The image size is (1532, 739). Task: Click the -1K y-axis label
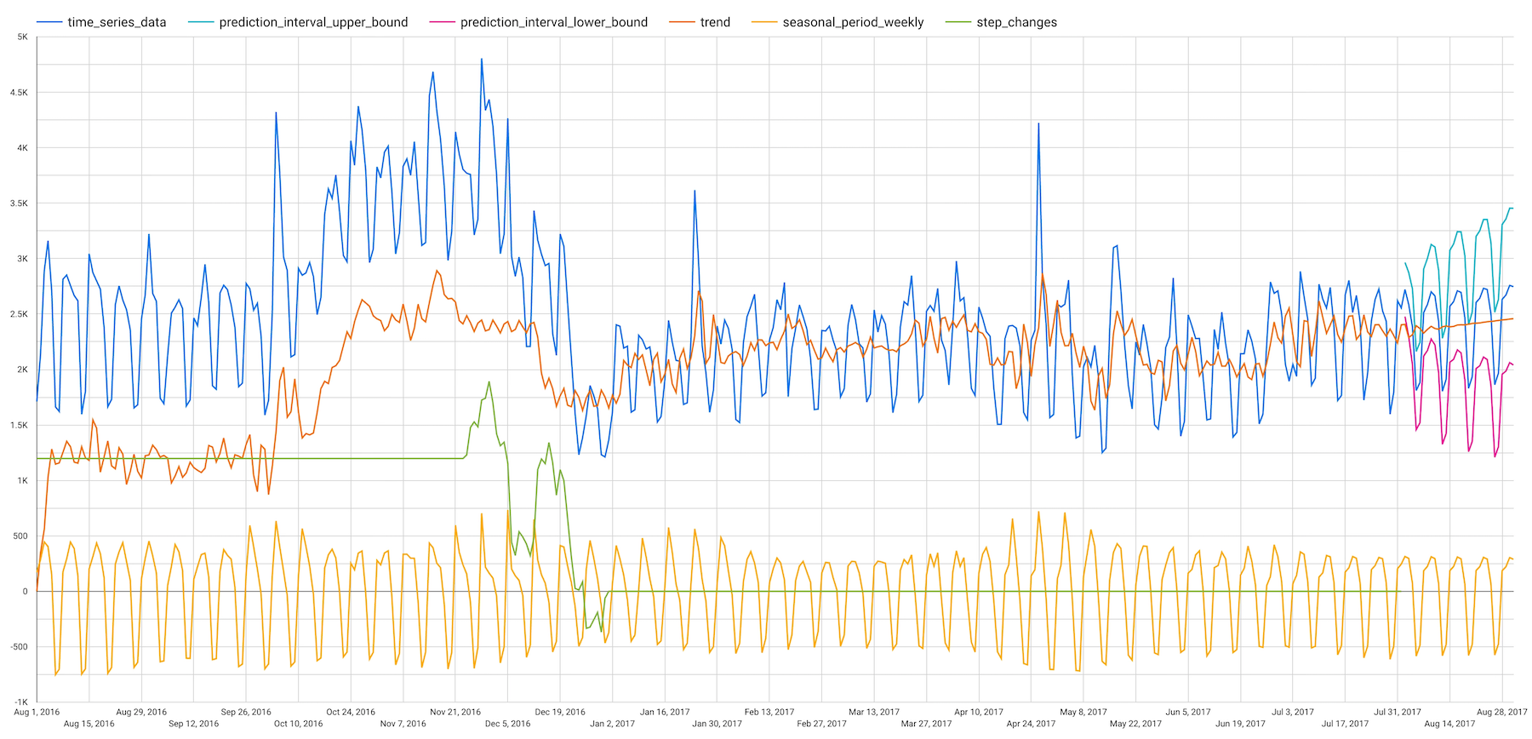(20, 702)
